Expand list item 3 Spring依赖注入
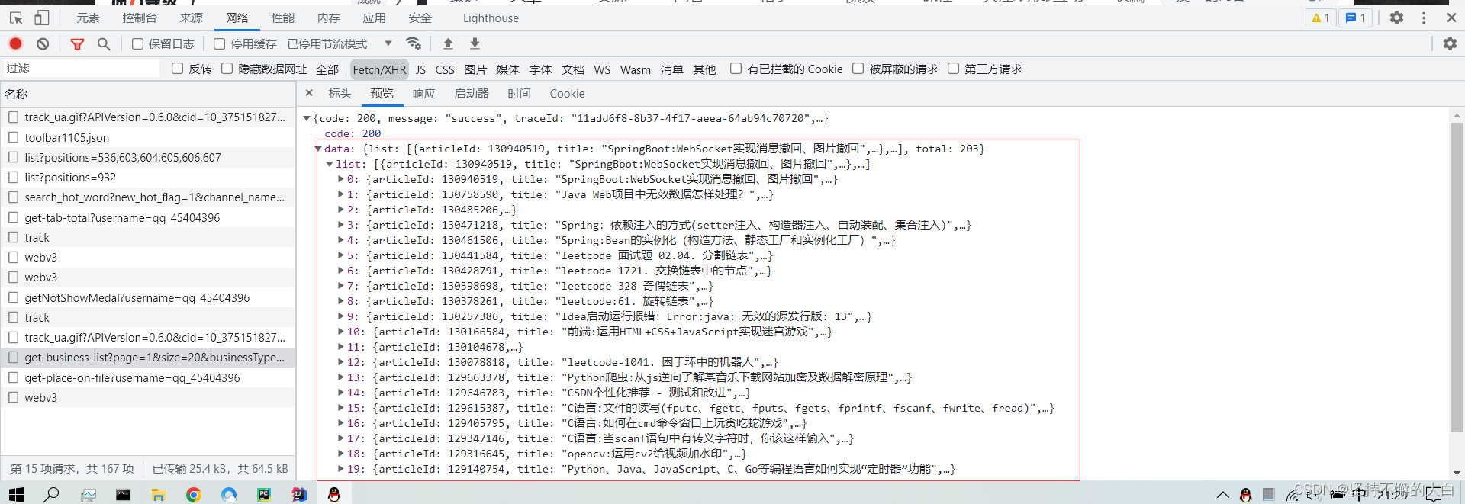 (341, 225)
